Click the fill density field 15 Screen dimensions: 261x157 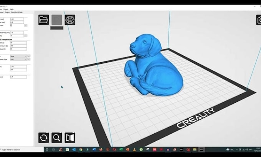pyautogui.click(x=17, y=36)
